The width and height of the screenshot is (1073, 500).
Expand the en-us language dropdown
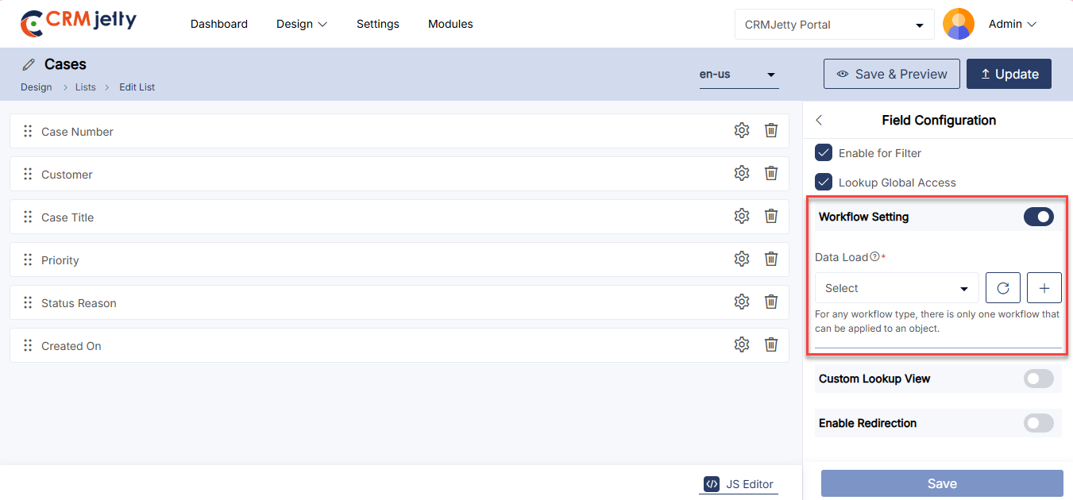[738, 75]
